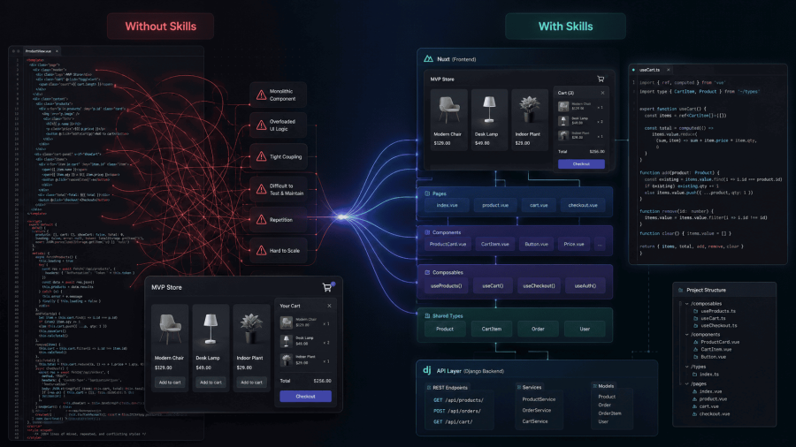This screenshot has width=796, height=447.
Task: Collapse the /pages folder
Action: 687,383
